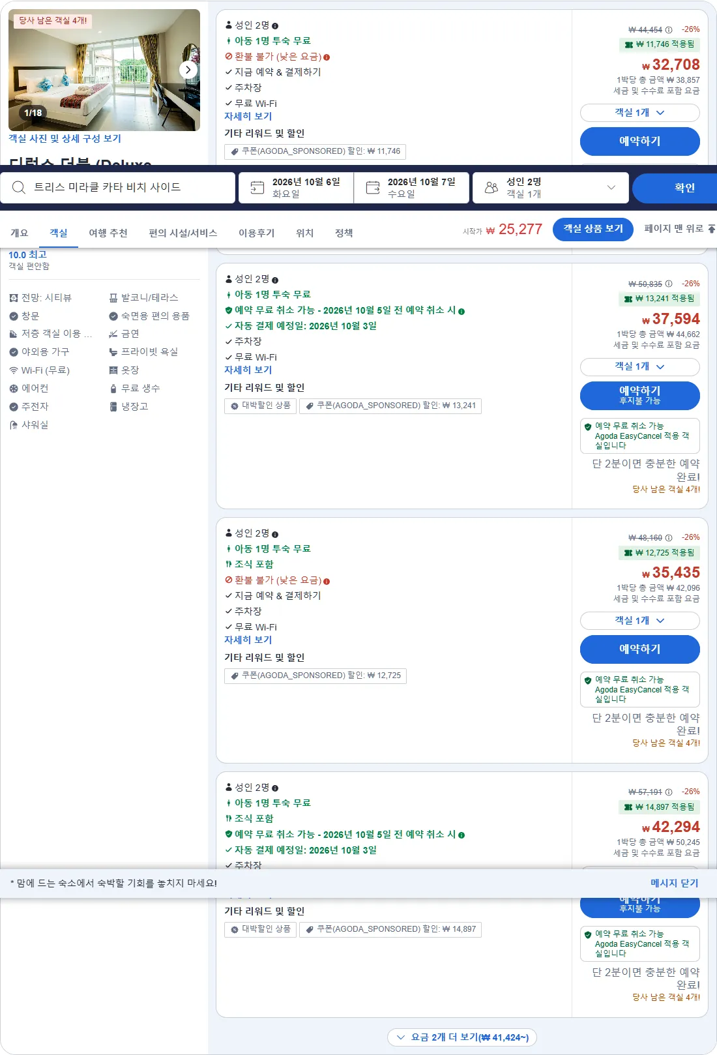The height and width of the screenshot is (1055, 717).
Task: Click the info icon beside the ₩48,160 crossed-out price
Action: pyautogui.click(x=669, y=538)
